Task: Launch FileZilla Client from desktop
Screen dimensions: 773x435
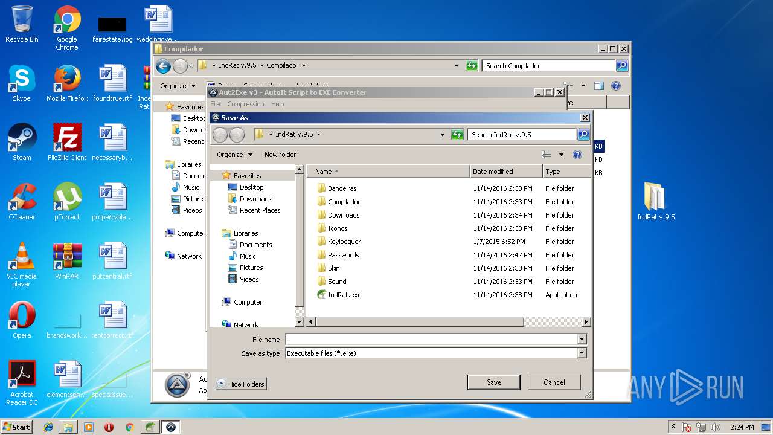Action: tap(67, 143)
